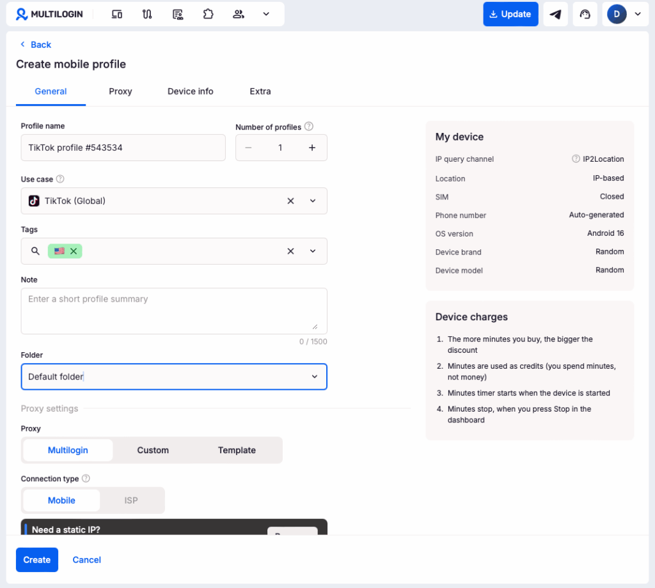The height and width of the screenshot is (588, 655).
Task: Select the Mobile connection type
Action: point(61,500)
